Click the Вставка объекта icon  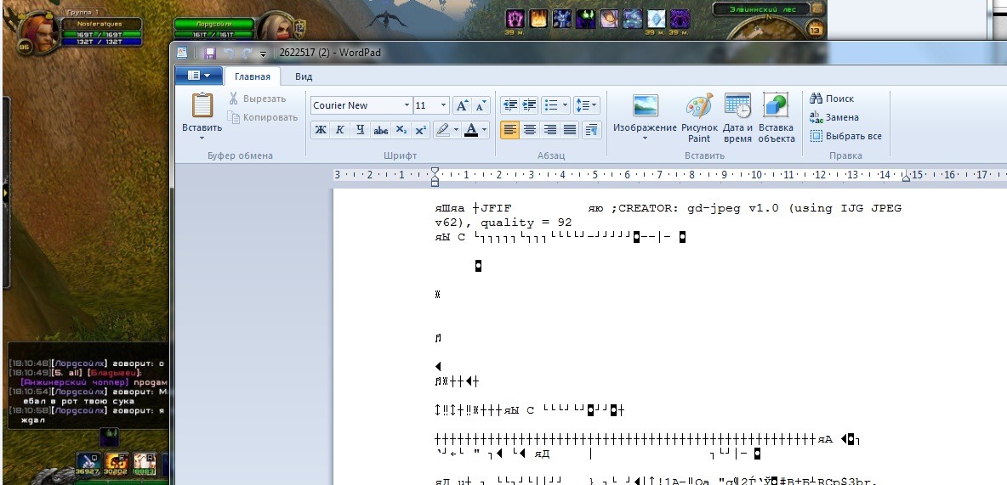[x=776, y=105]
